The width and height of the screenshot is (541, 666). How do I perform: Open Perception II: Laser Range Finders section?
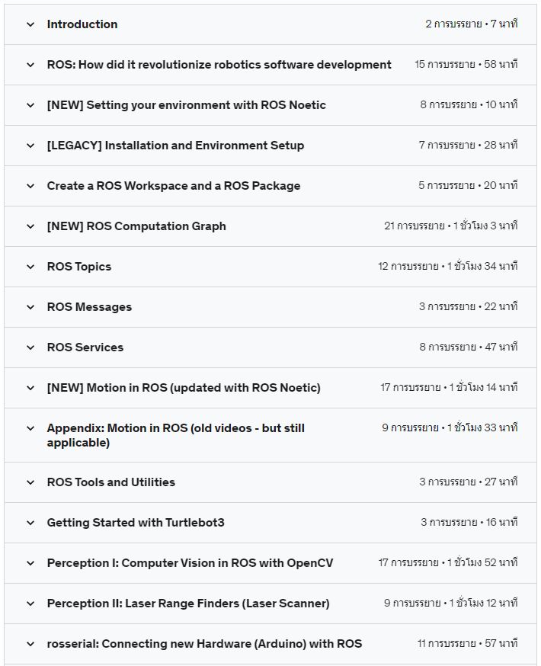187,604
